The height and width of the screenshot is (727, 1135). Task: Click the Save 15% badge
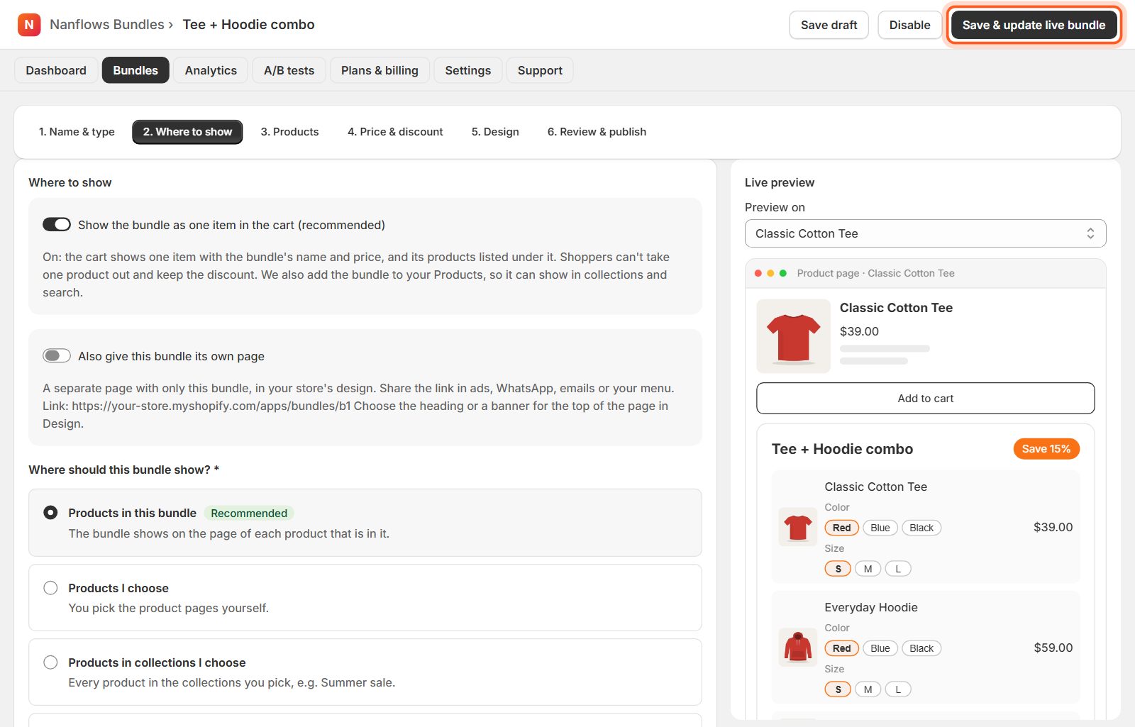pyautogui.click(x=1046, y=449)
